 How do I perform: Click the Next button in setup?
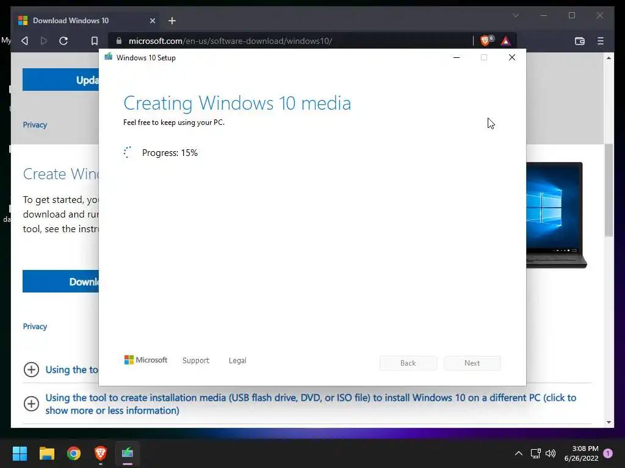[x=472, y=363]
